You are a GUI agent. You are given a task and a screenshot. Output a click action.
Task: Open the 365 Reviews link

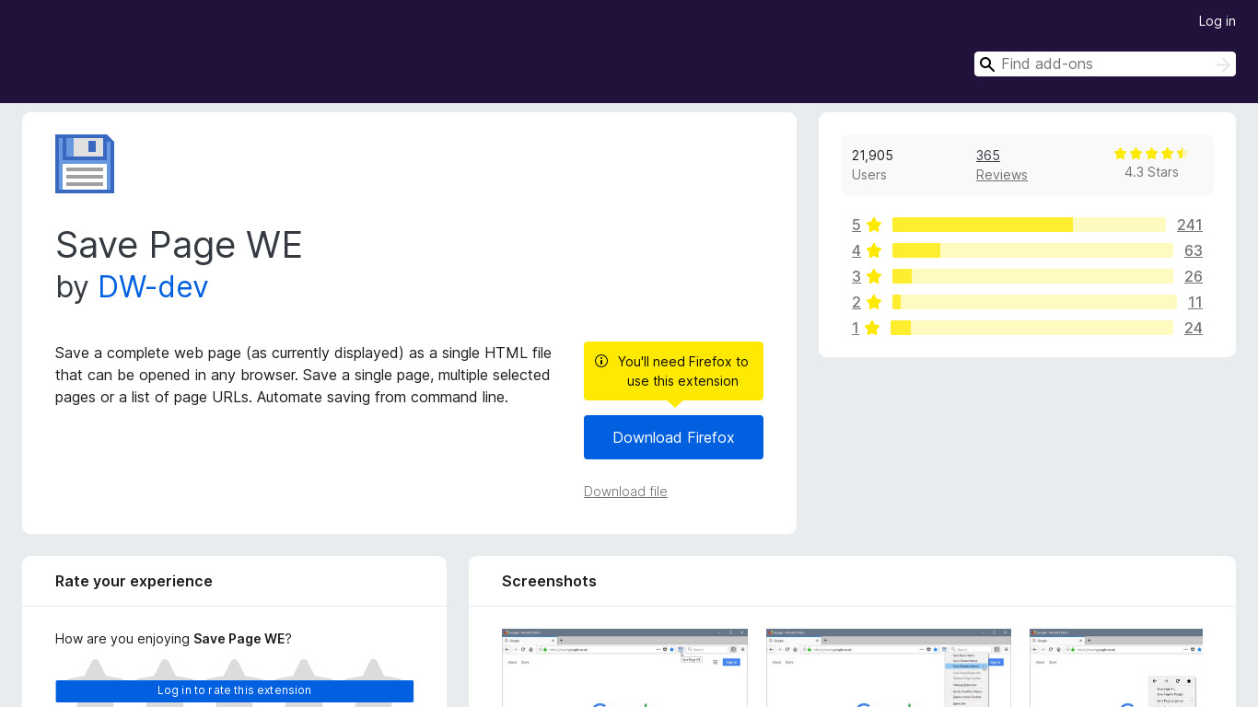coord(1002,165)
